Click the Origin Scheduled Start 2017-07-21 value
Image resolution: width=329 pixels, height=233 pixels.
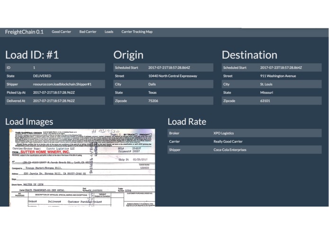pos(169,67)
